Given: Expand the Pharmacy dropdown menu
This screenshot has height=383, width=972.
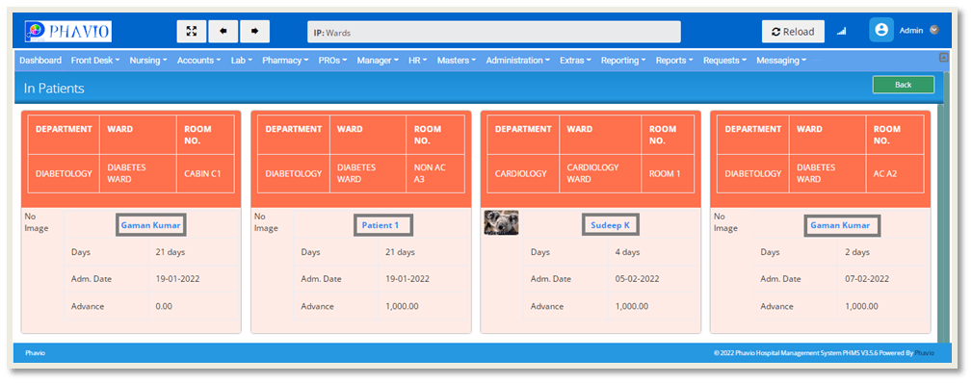Looking at the screenshot, I should pyautogui.click(x=285, y=60).
